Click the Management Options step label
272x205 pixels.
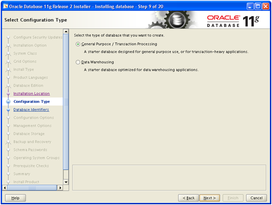coord(32,125)
